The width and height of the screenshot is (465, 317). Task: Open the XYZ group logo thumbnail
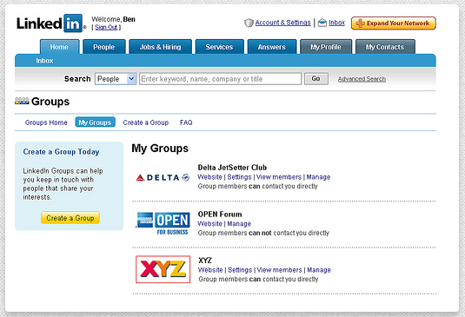pyautogui.click(x=163, y=269)
